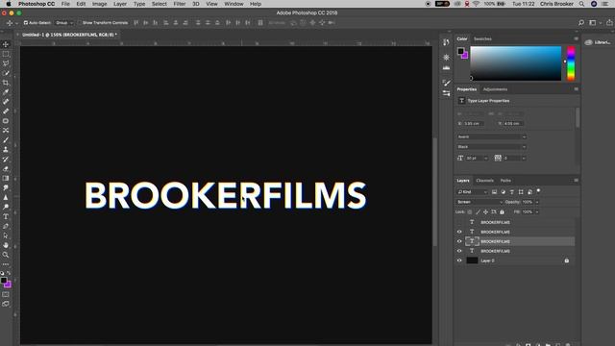Switch to the Adjustments tab
Image resolution: width=615 pixels, height=346 pixels.
(x=495, y=89)
